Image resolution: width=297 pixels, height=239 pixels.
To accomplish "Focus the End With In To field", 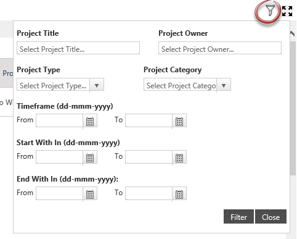I will [149, 193].
